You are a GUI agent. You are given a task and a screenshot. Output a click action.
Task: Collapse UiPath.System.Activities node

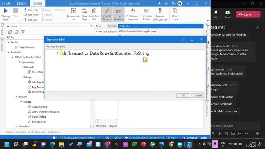(x=12, y=57)
